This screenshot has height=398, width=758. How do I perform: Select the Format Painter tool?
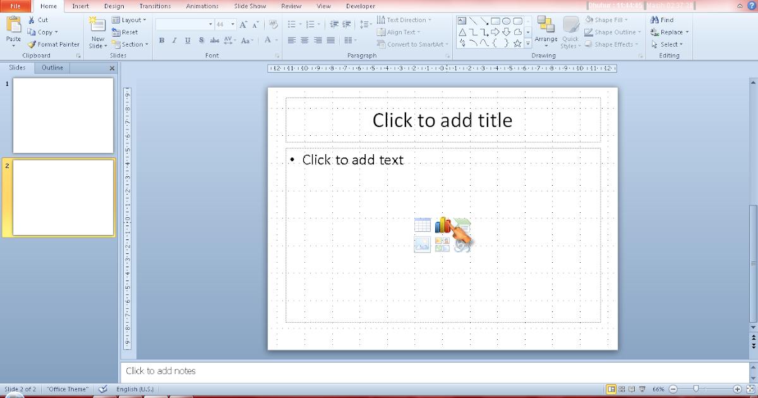point(54,44)
